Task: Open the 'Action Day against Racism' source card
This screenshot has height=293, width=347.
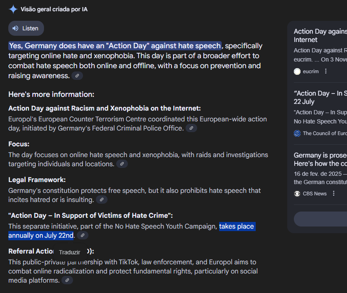Action: (320, 35)
